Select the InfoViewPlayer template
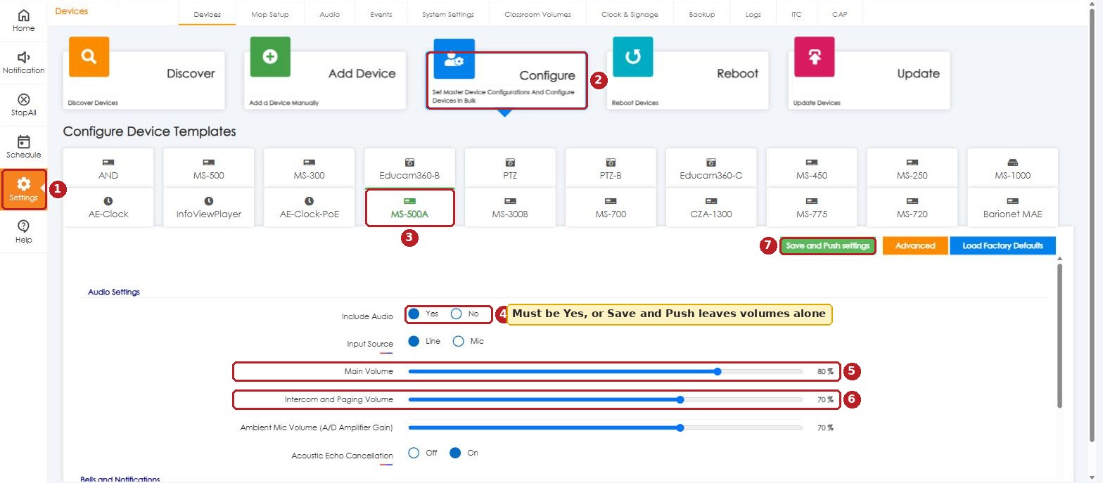 (x=208, y=207)
